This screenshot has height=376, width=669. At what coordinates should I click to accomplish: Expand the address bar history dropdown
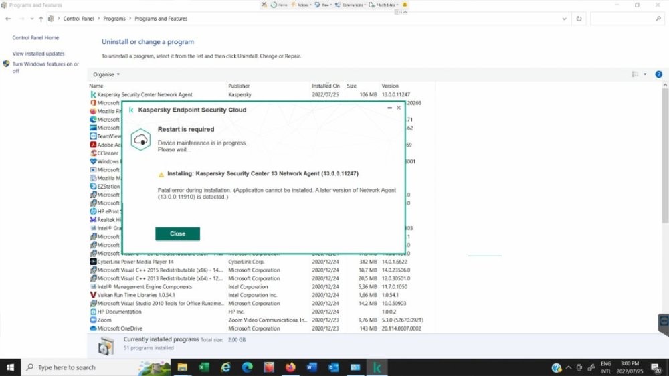[x=564, y=19]
